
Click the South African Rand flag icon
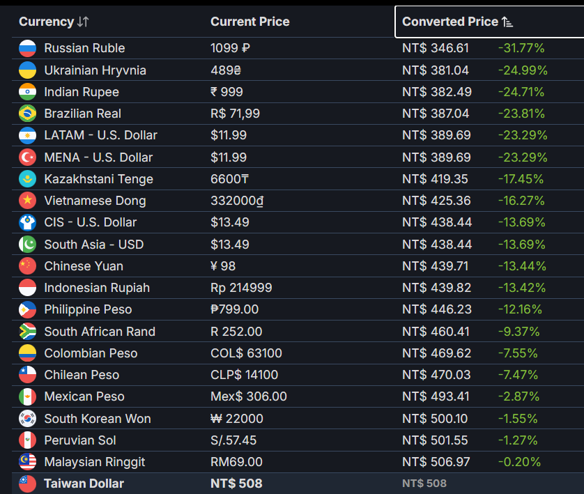point(28,332)
